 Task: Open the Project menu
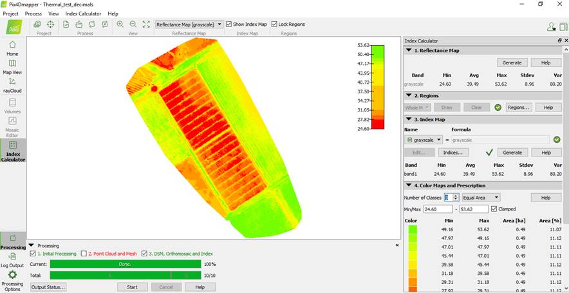pos(10,14)
